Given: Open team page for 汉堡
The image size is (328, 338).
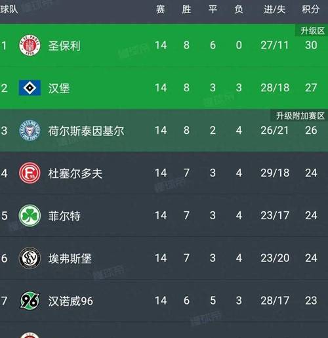Looking at the screenshot, I should point(59,89).
